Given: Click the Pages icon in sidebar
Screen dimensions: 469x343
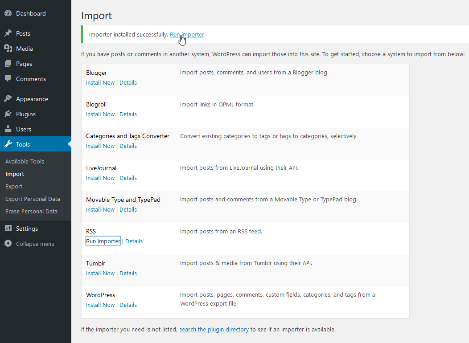Looking at the screenshot, I should coord(8,64).
